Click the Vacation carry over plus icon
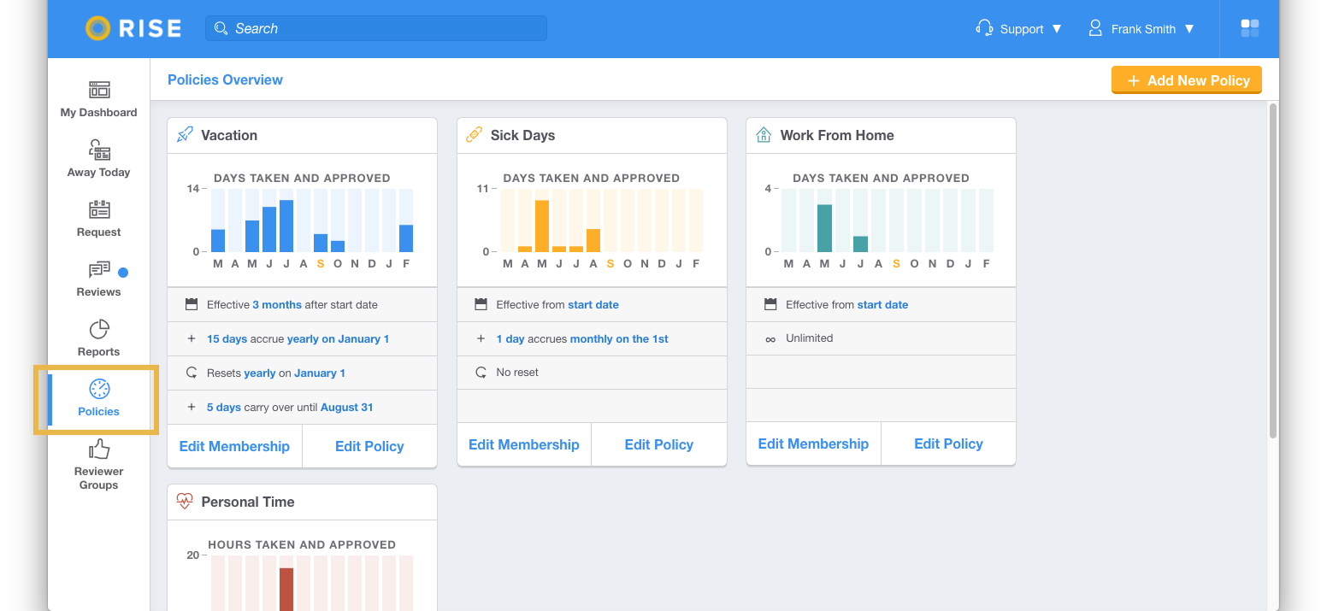1327x611 pixels. 192,407
